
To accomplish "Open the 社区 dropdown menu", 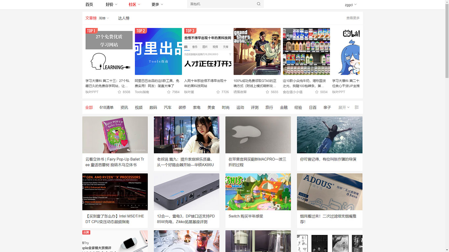I will coord(134,4).
